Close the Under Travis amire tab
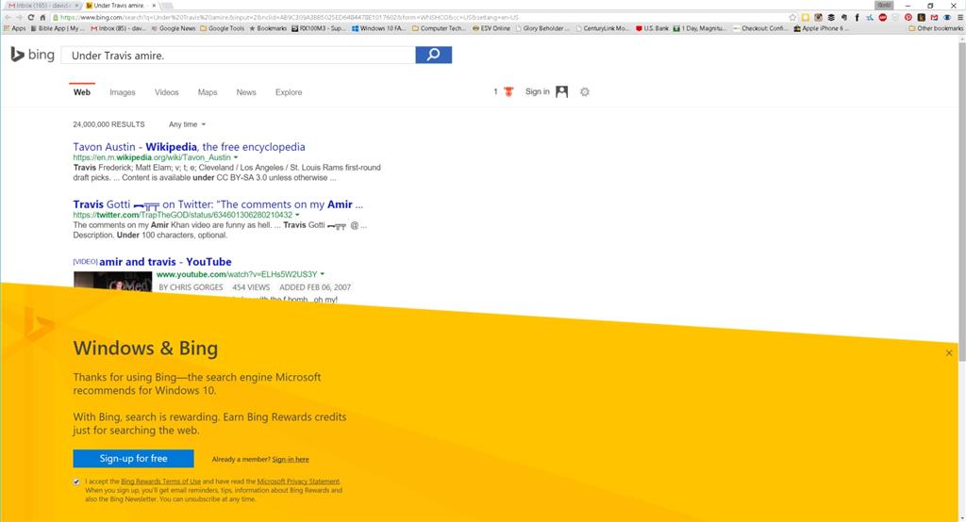Screen dimensions: 966x522 tap(154, 6)
